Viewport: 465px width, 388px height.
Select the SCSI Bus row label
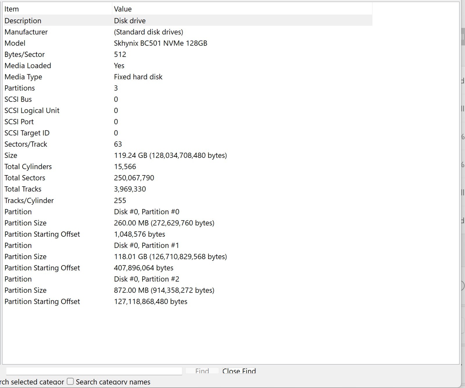[18, 99]
